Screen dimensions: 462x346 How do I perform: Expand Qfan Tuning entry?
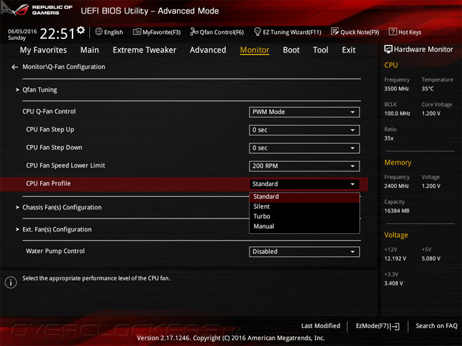point(40,90)
